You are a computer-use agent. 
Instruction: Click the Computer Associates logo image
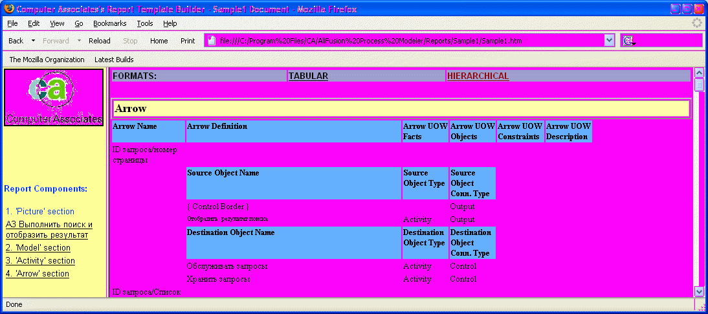click(54, 97)
